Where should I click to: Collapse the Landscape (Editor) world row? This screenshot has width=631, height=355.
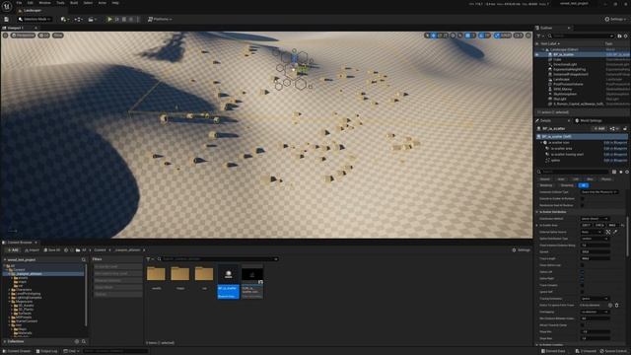tap(543, 49)
